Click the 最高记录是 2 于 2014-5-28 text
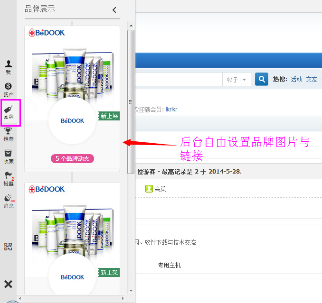The width and height of the screenshot is (322, 303). click(x=201, y=172)
